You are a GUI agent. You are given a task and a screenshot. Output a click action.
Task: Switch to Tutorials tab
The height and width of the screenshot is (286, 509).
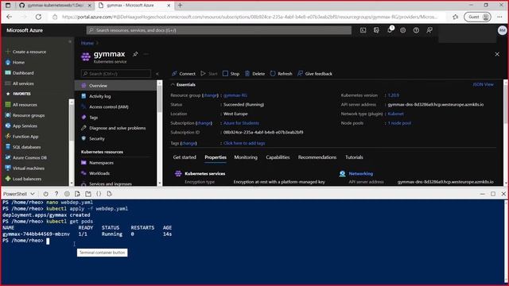click(x=354, y=157)
